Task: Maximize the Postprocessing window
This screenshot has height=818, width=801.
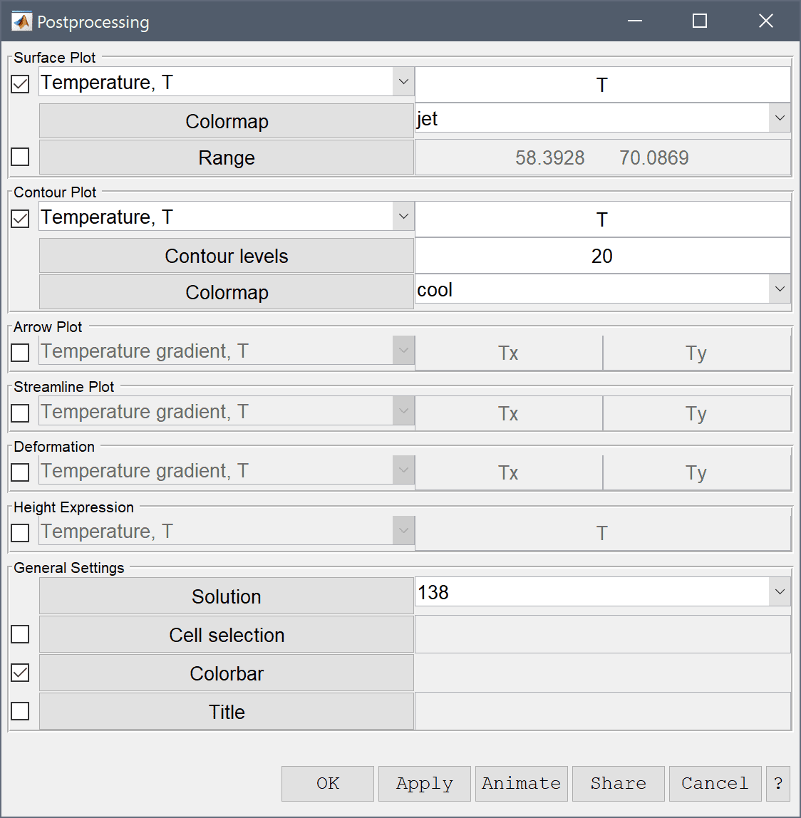Action: click(x=699, y=21)
